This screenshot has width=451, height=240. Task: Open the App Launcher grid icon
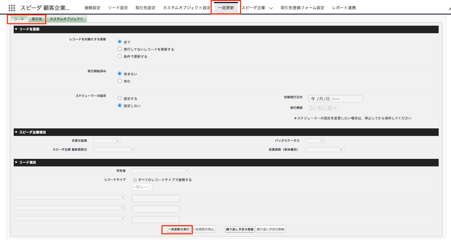click(12, 8)
